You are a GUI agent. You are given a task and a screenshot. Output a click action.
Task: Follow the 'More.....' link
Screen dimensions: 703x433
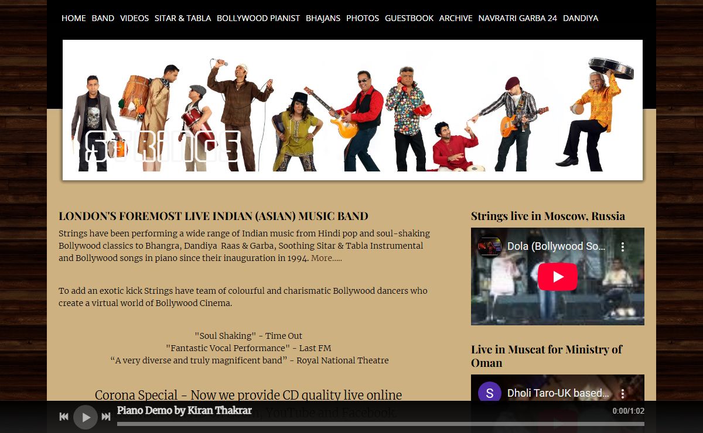pos(326,258)
